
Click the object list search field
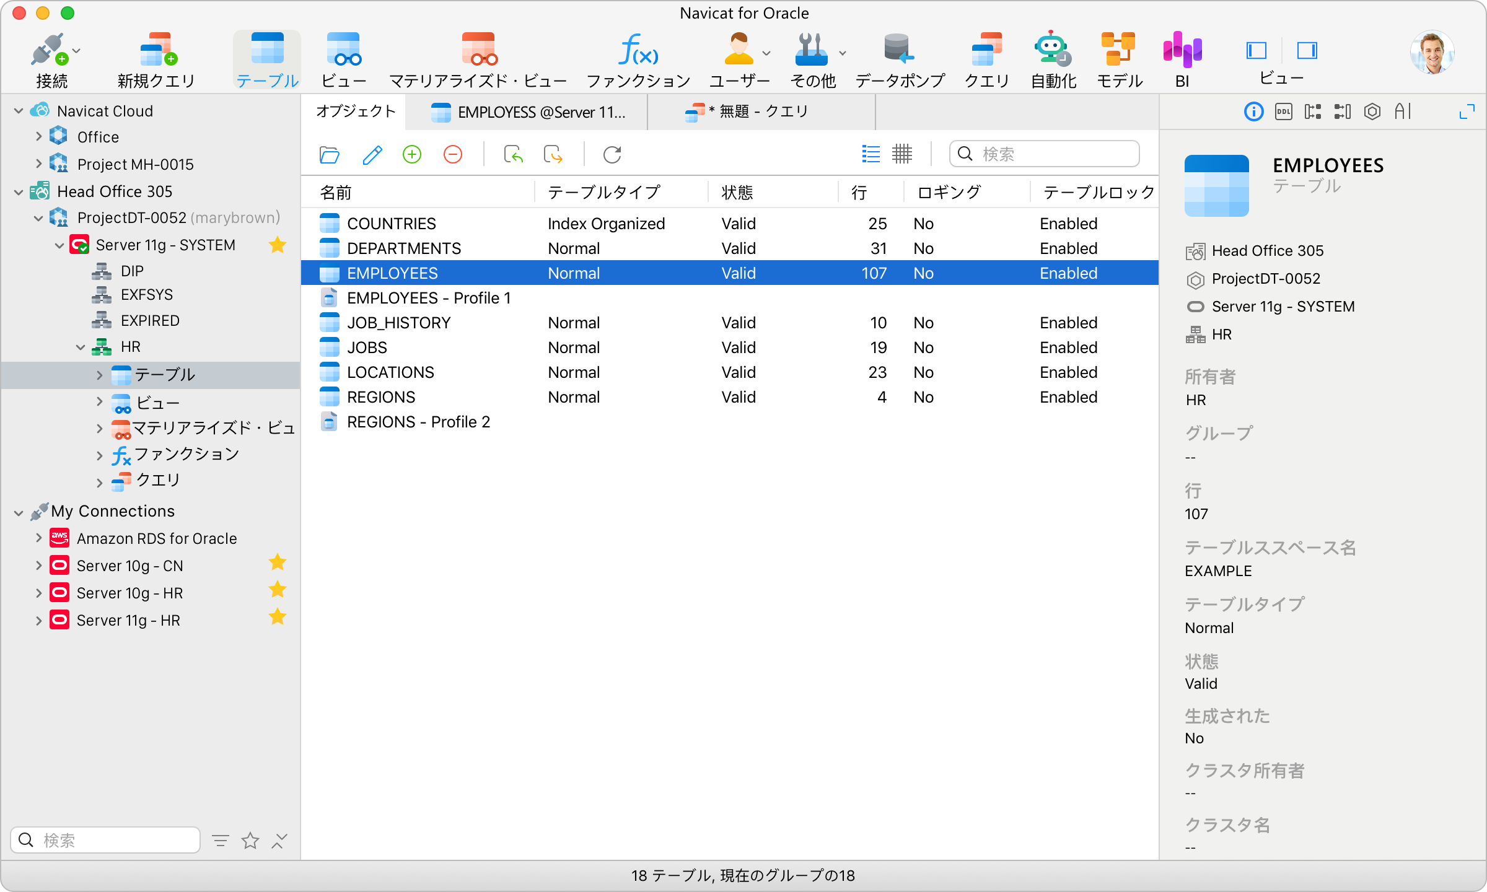click(x=1044, y=154)
